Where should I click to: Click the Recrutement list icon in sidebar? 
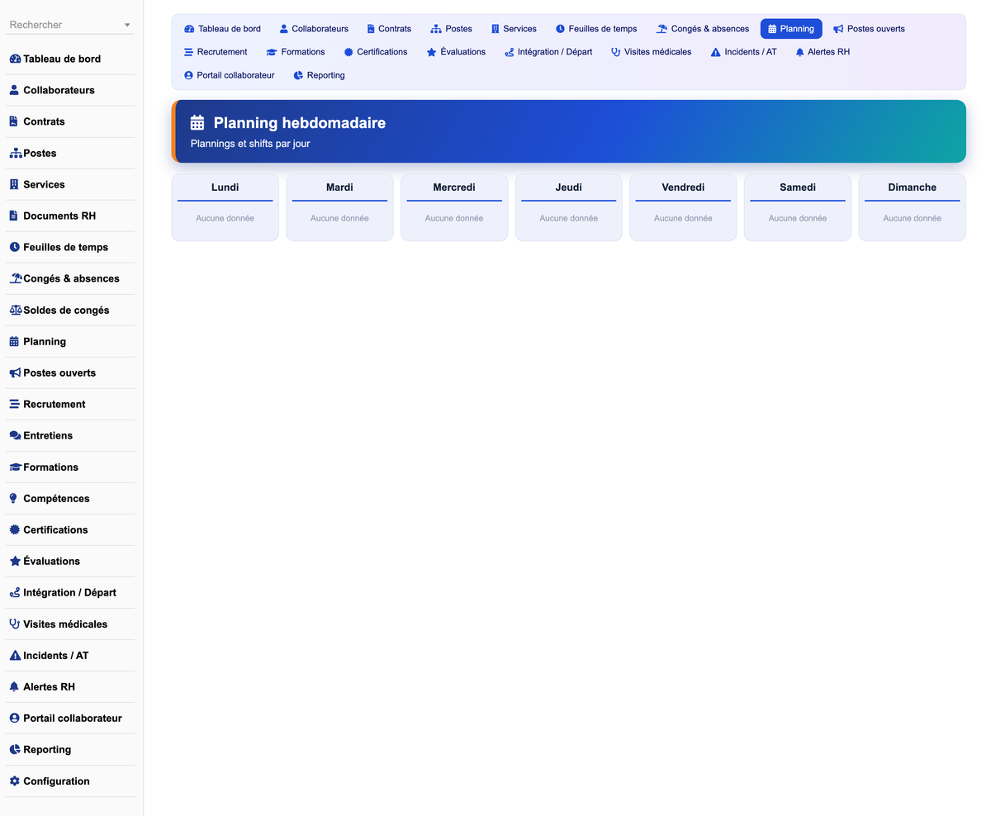click(14, 404)
